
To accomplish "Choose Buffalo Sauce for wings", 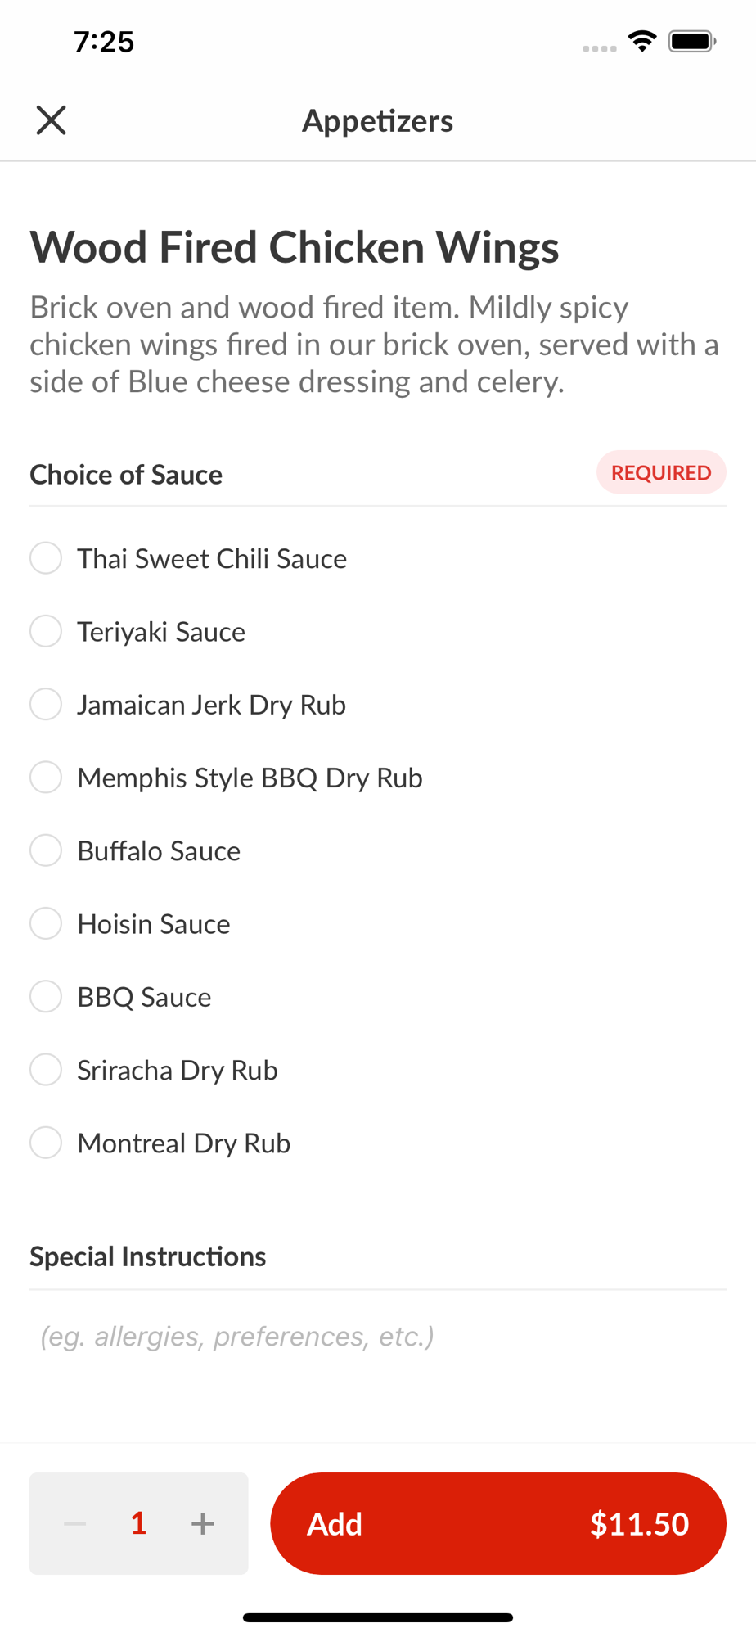I will (46, 850).
